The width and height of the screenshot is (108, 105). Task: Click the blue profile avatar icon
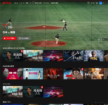[101, 3]
